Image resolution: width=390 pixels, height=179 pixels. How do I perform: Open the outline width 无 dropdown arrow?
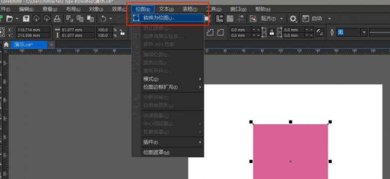pos(364,33)
